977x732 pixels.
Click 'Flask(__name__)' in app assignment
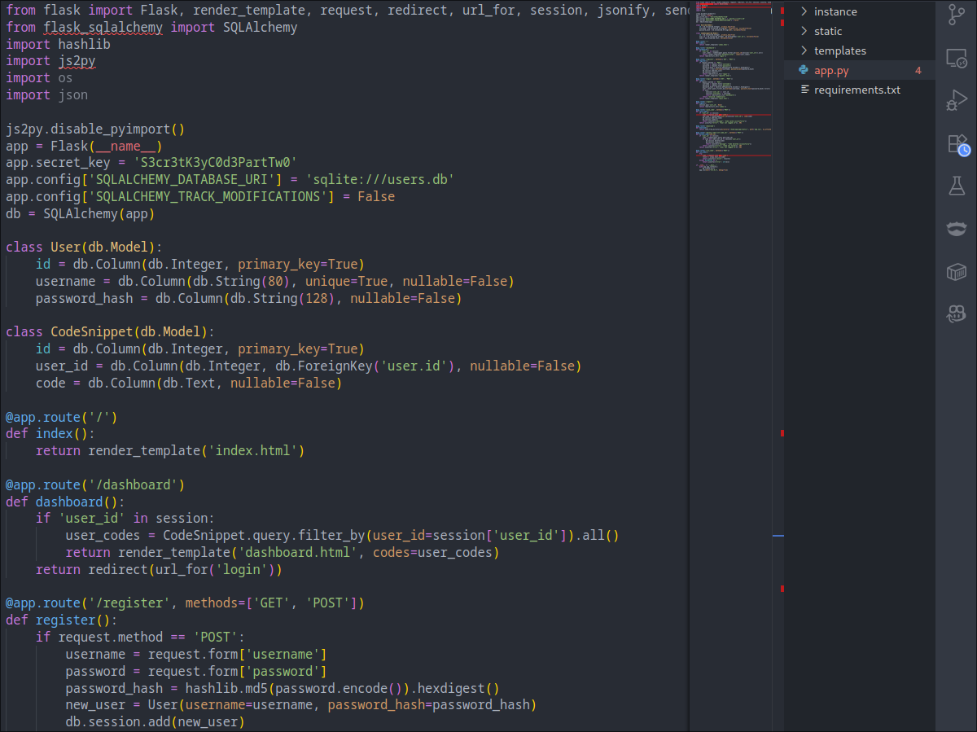click(x=107, y=146)
